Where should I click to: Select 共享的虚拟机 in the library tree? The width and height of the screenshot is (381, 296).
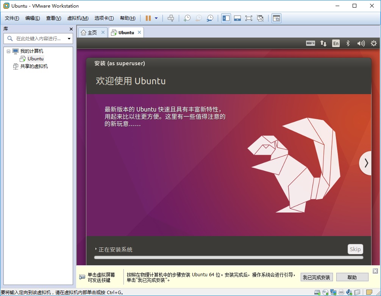pos(34,66)
